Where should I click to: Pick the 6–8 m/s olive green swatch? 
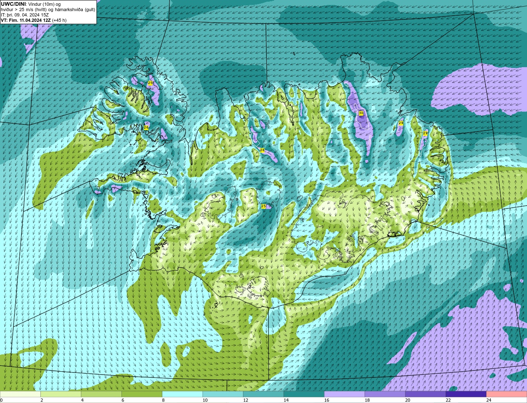tap(142, 394)
